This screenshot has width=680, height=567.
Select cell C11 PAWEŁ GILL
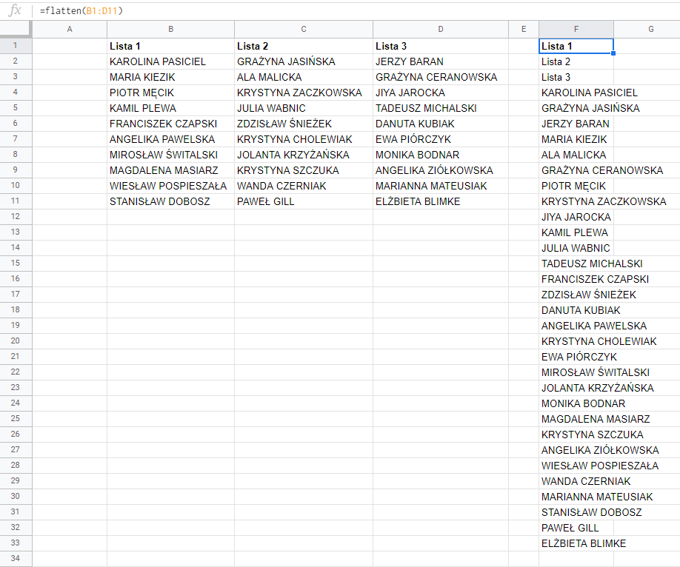(304, 201)
